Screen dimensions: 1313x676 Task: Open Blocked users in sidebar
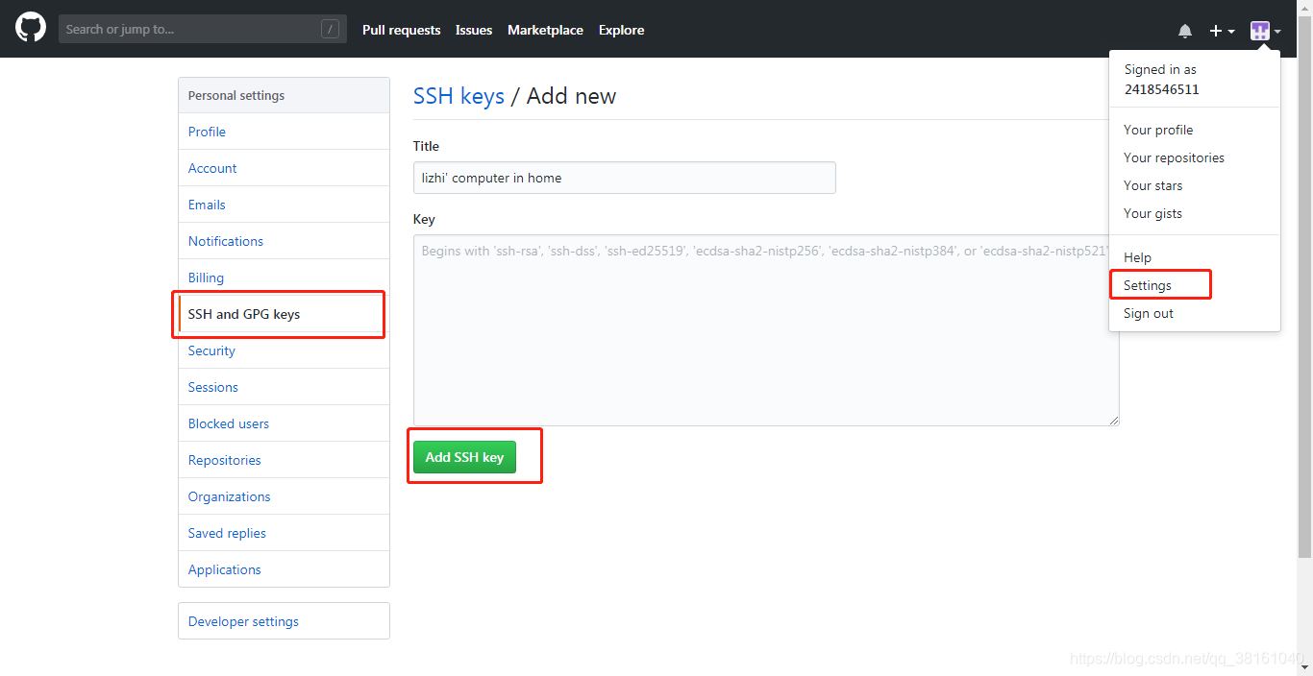click(x=284, y=423)
